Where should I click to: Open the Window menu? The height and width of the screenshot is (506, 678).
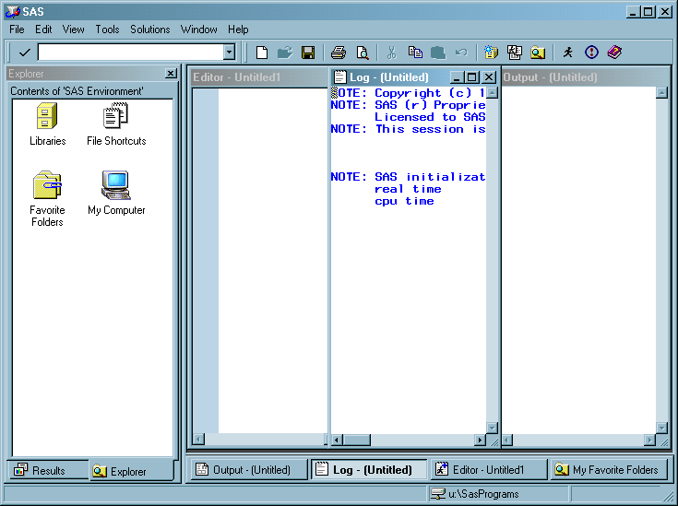pos(199,29)
